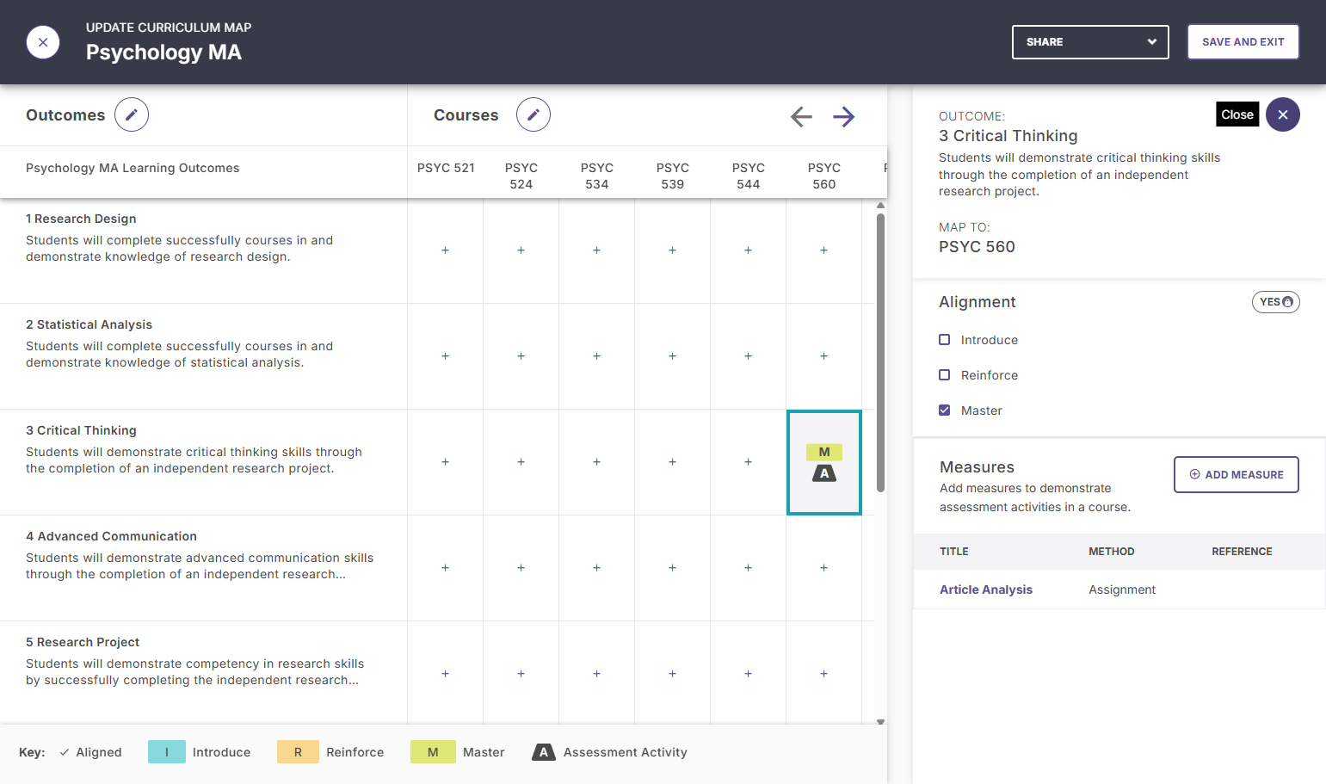Select the 1 Research Design outcome title

[x=81, y=219]
